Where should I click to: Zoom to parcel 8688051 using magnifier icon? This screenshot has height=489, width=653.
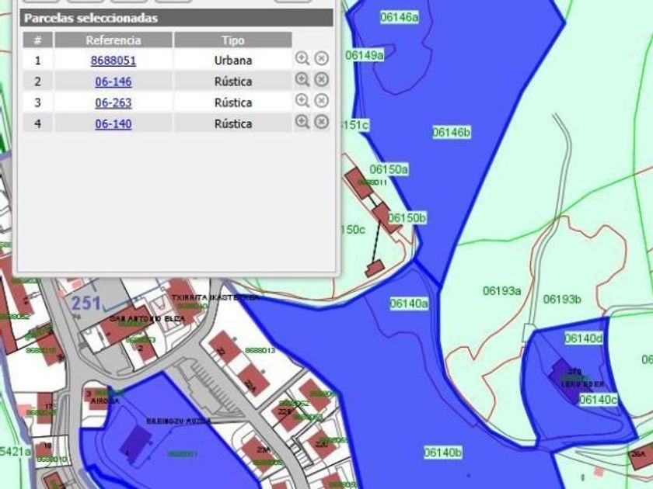pyautogui.click(x=302, y=58)
